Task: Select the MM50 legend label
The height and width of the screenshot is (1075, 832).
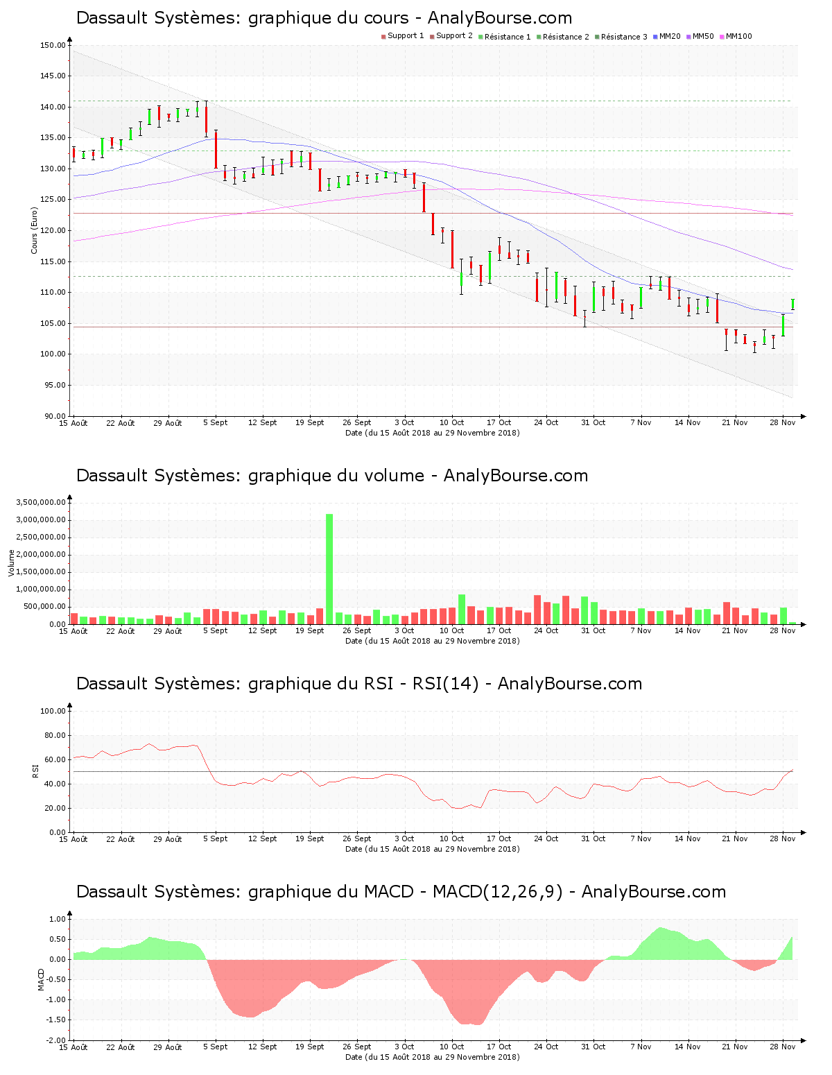Action: point(703,36)
